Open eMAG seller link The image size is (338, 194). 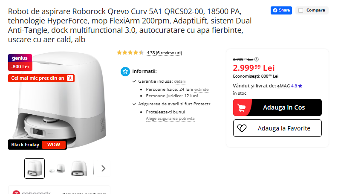click(283, 86)
